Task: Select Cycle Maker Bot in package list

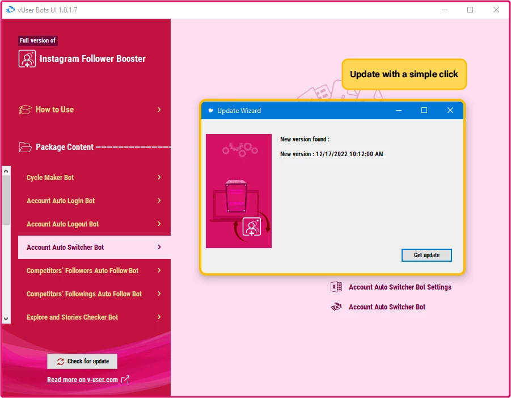Action: point(94,178)
